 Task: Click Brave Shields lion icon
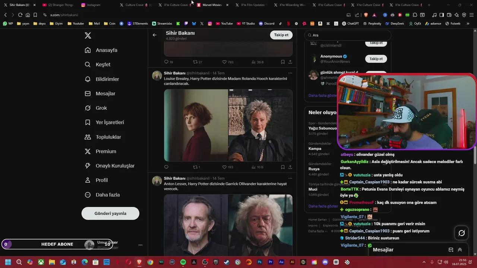click(366, 15)
